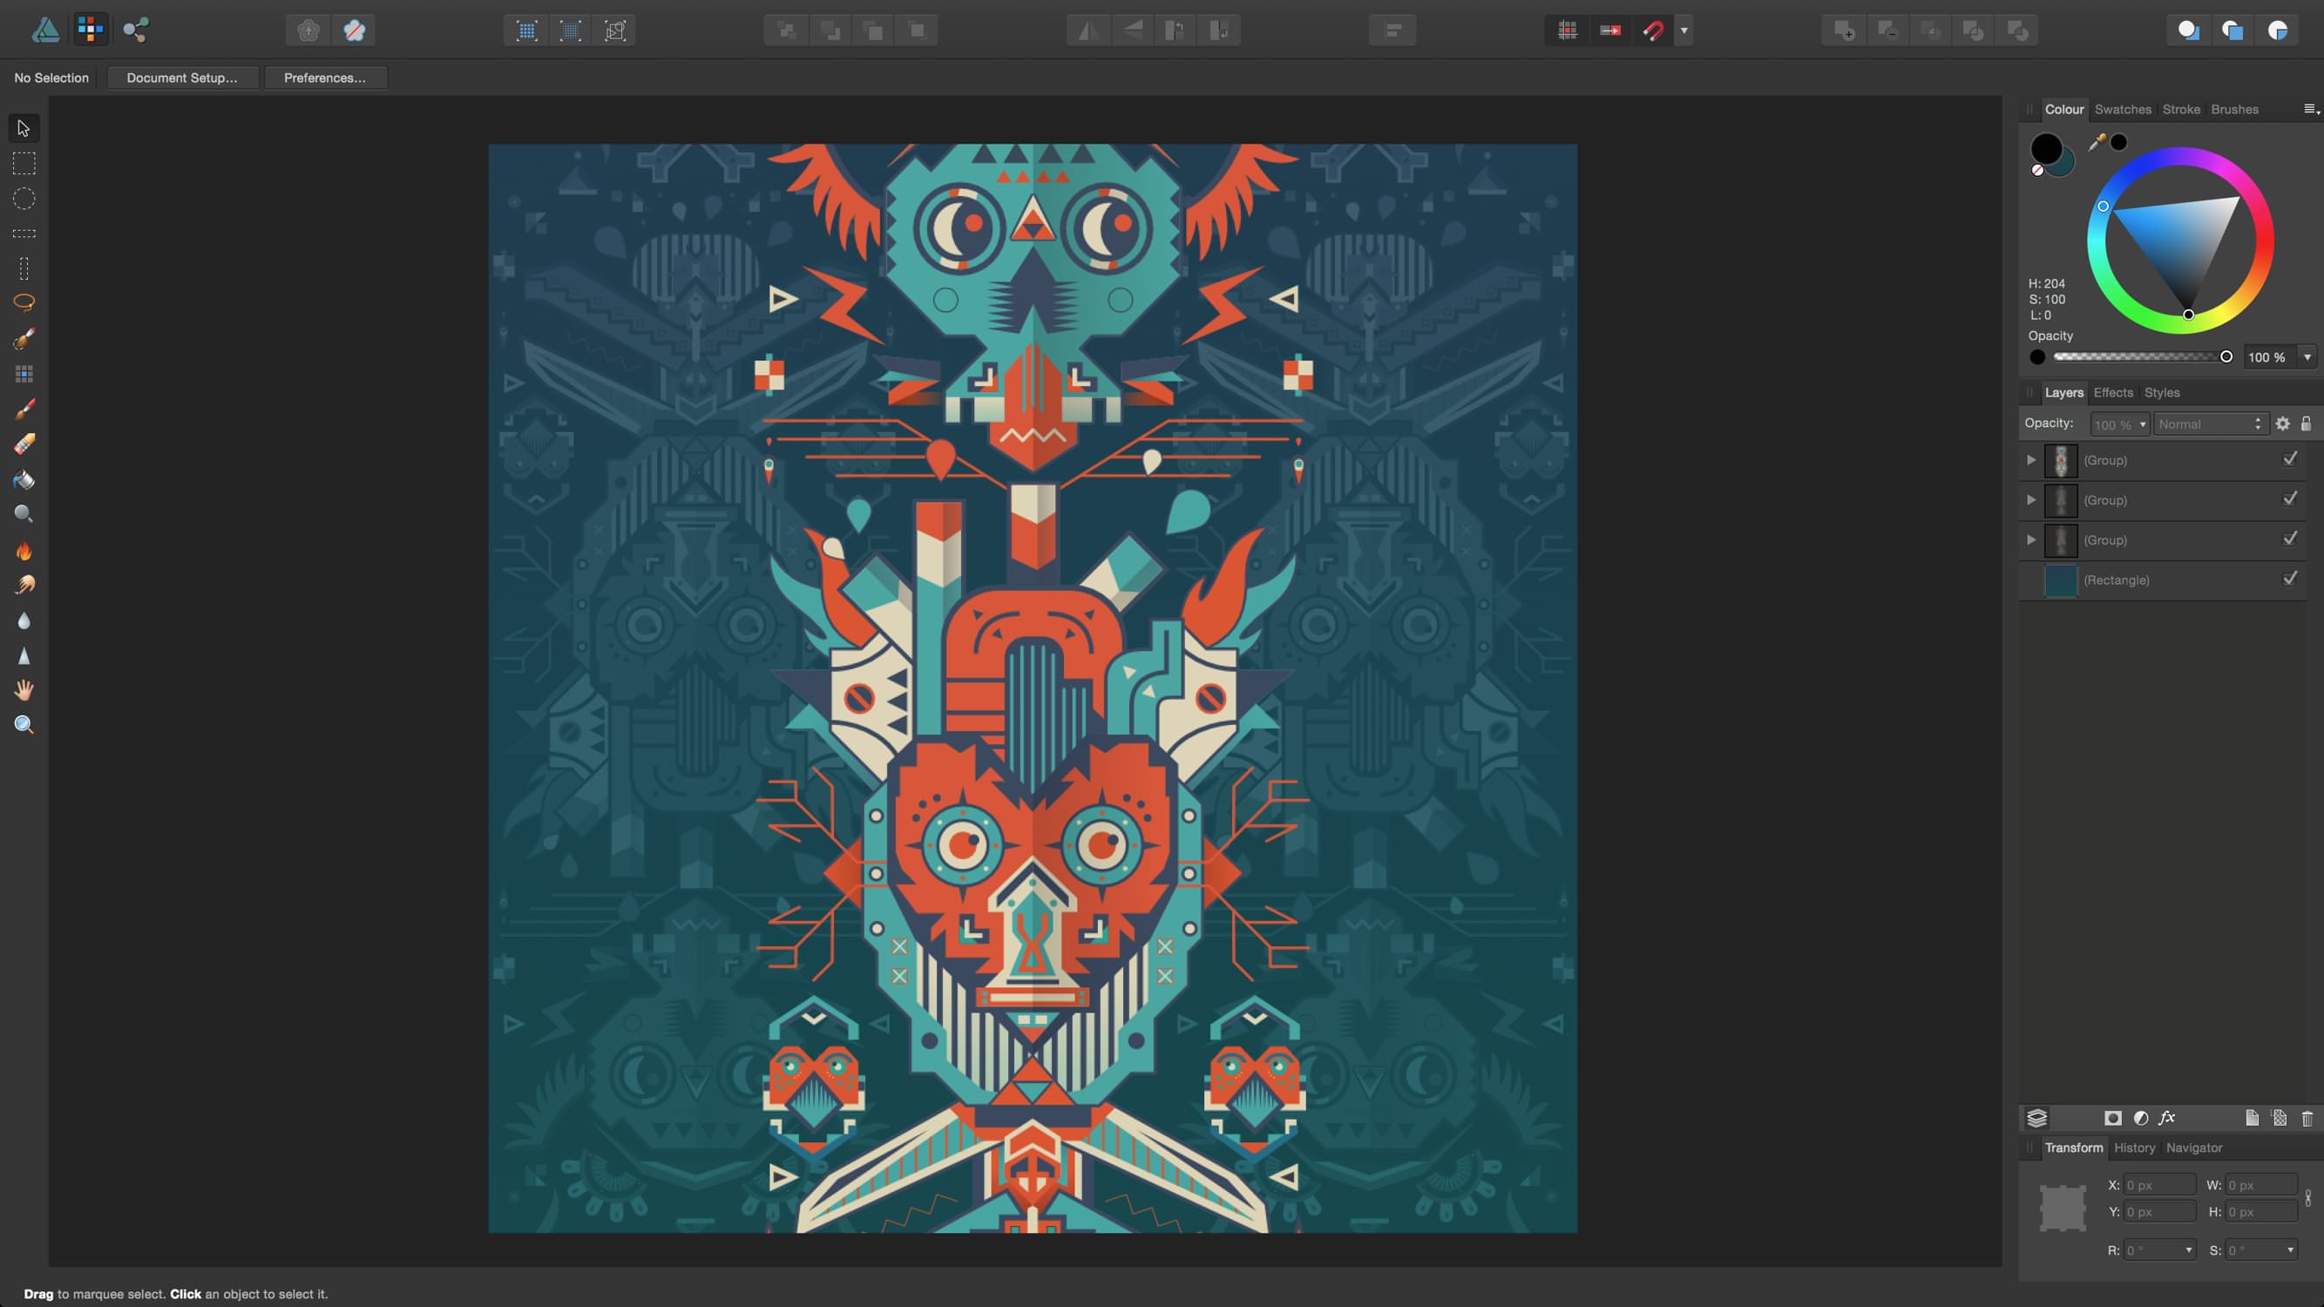Toggle visibility of the top Group layer
Image resolution: width=2324 pixels, height=1307 pixels.
pos(2290,459)
